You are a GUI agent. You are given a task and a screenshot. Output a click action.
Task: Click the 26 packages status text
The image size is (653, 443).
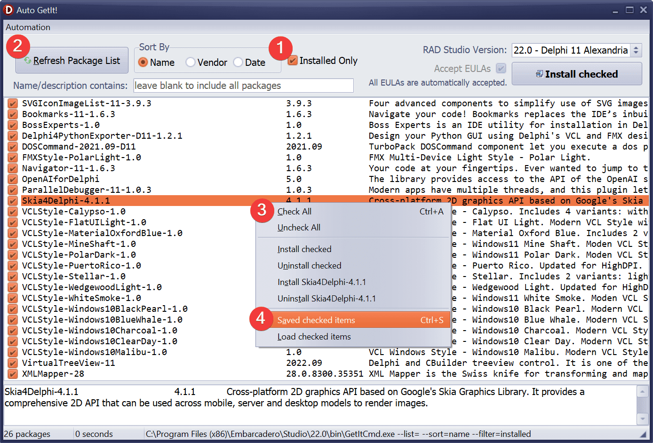(27, 434)
